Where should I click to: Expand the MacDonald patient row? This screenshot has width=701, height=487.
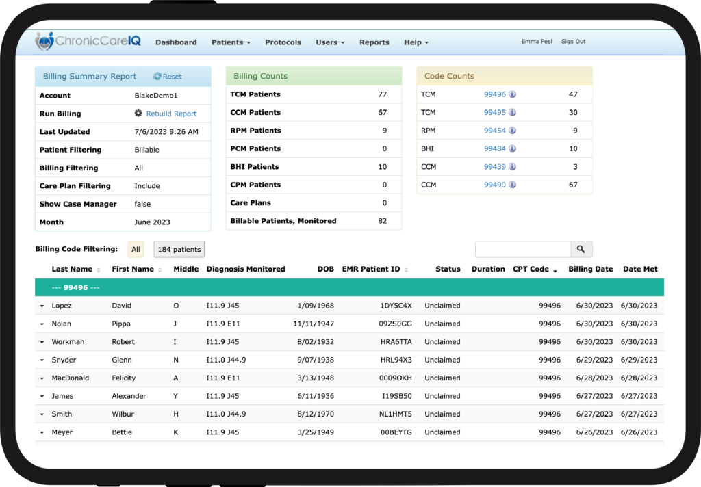point(42,378)
